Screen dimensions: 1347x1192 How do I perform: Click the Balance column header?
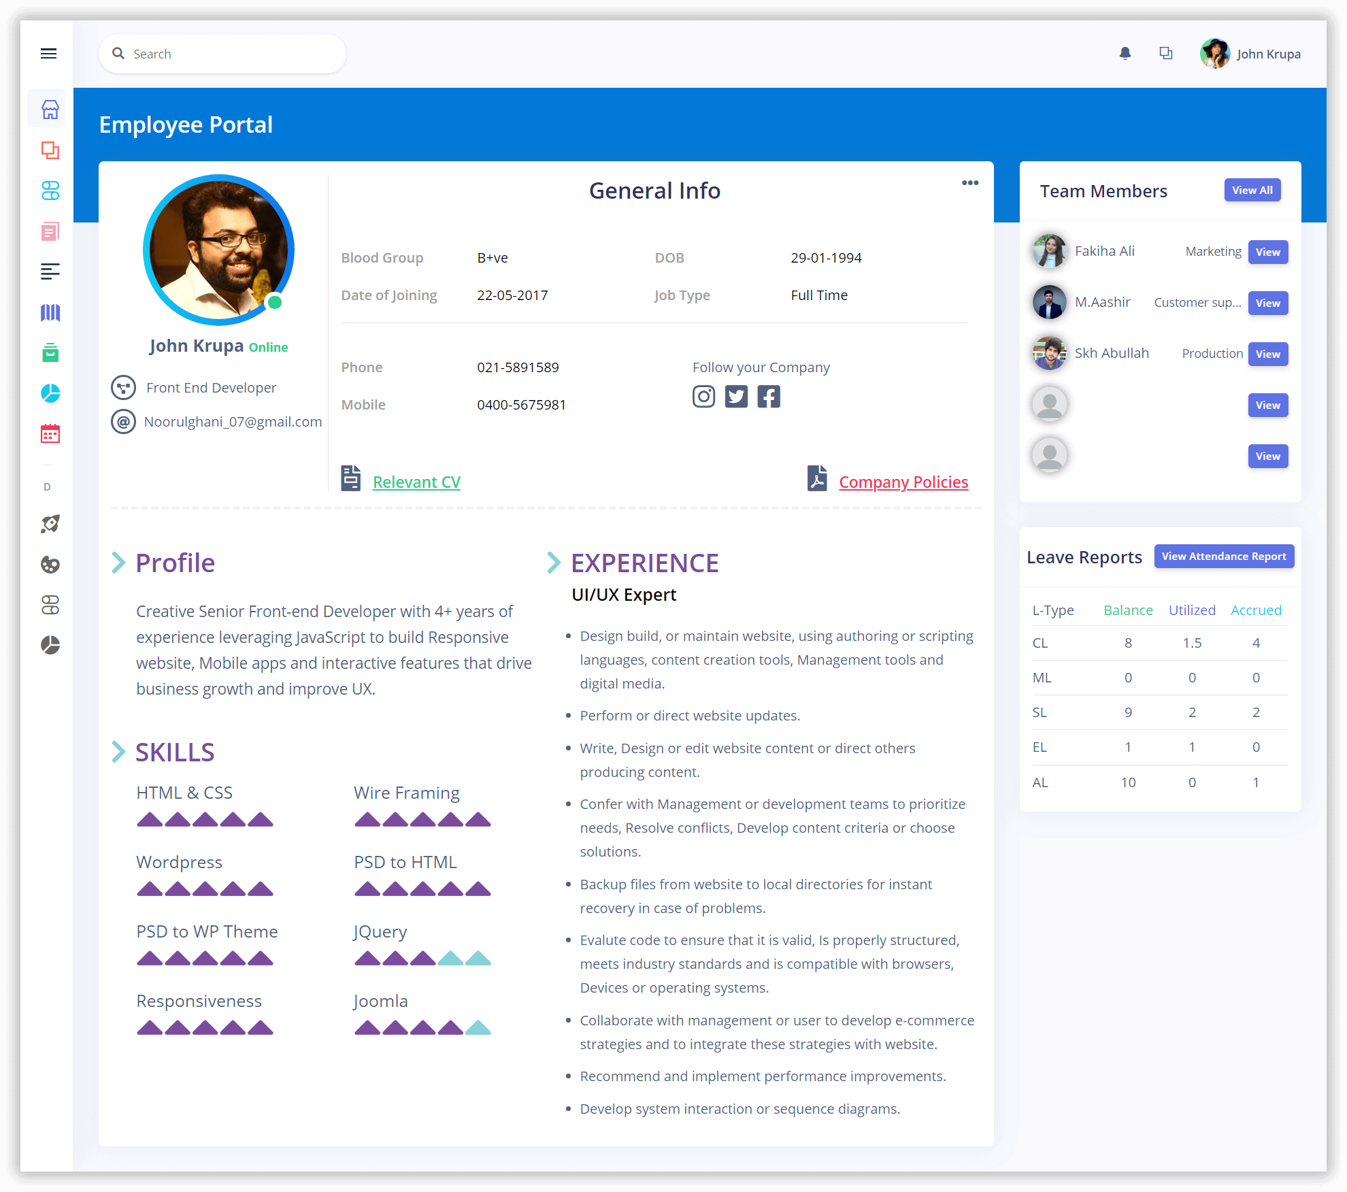[x=1128, y=610]
